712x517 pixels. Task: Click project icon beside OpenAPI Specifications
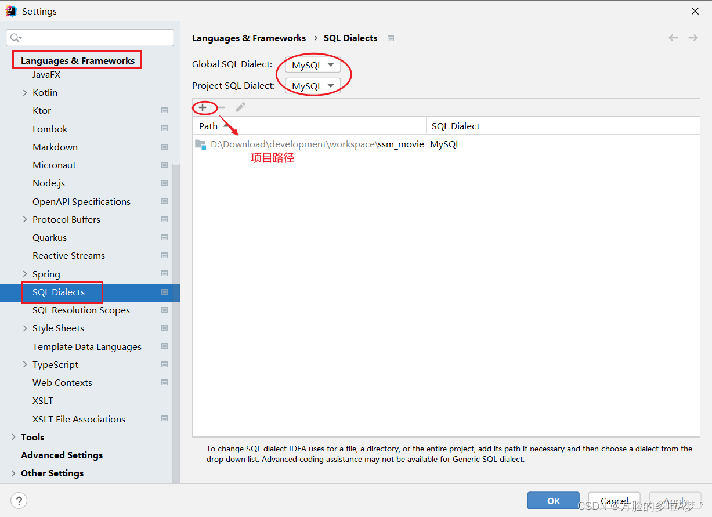click(165, 201)
